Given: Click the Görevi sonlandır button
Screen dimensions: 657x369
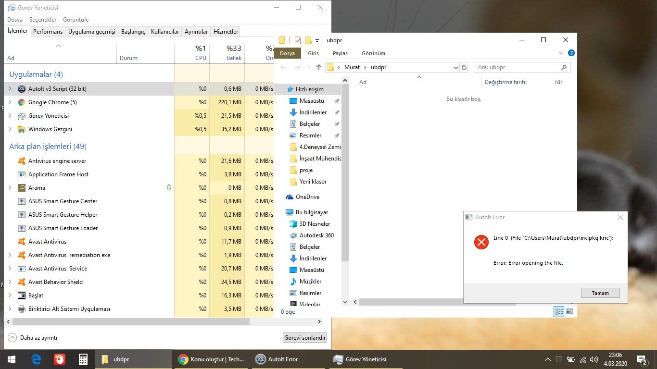Looking at the screenshot, I should tap(305, 338).
